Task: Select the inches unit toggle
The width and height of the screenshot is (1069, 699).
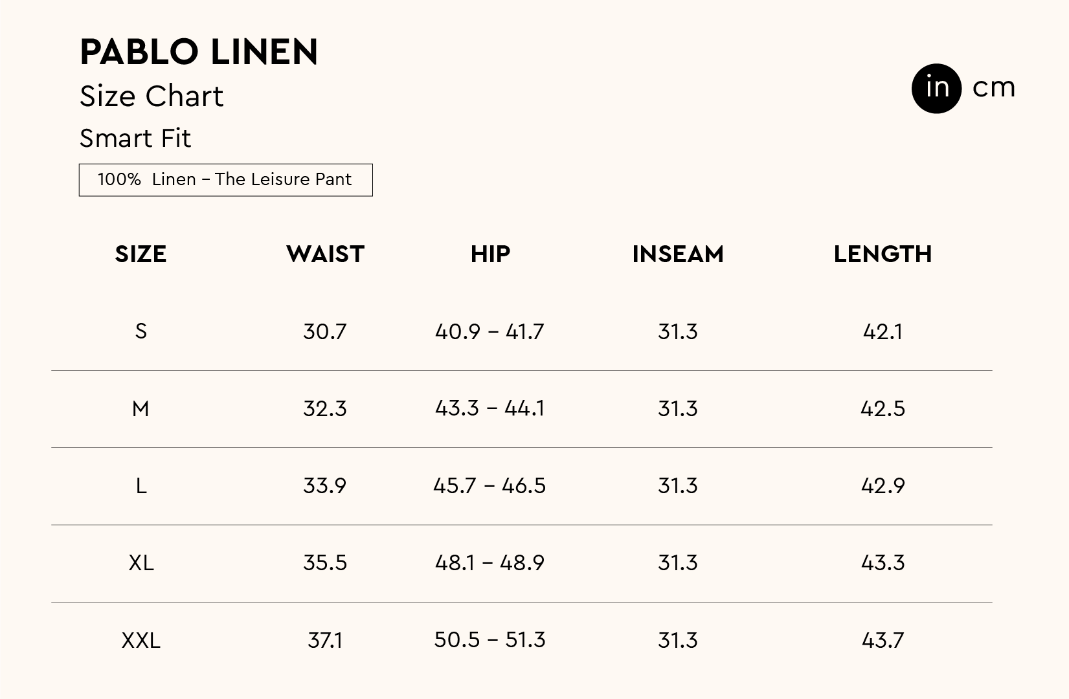Action: tap(936, 88)
